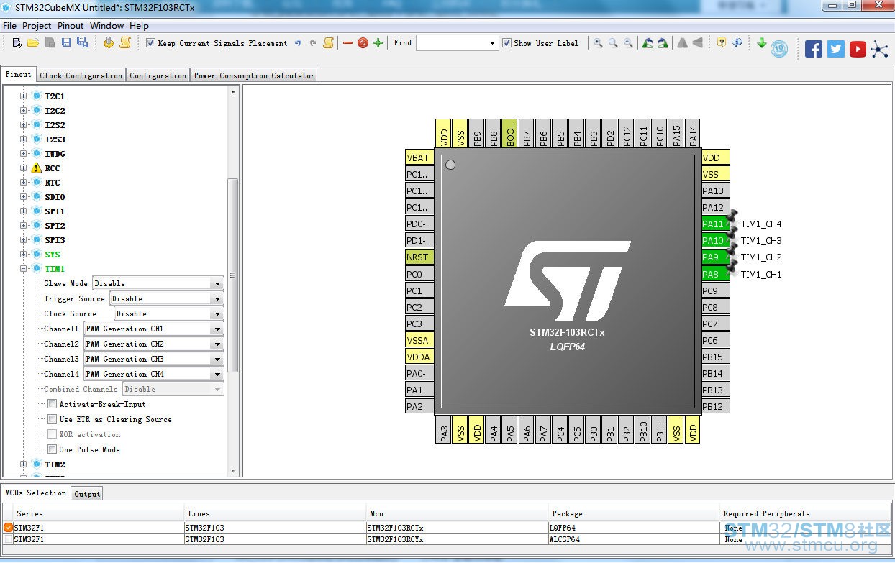Click the Zoom In magnifier icon

pyautogui.click(x=598, y=43)
